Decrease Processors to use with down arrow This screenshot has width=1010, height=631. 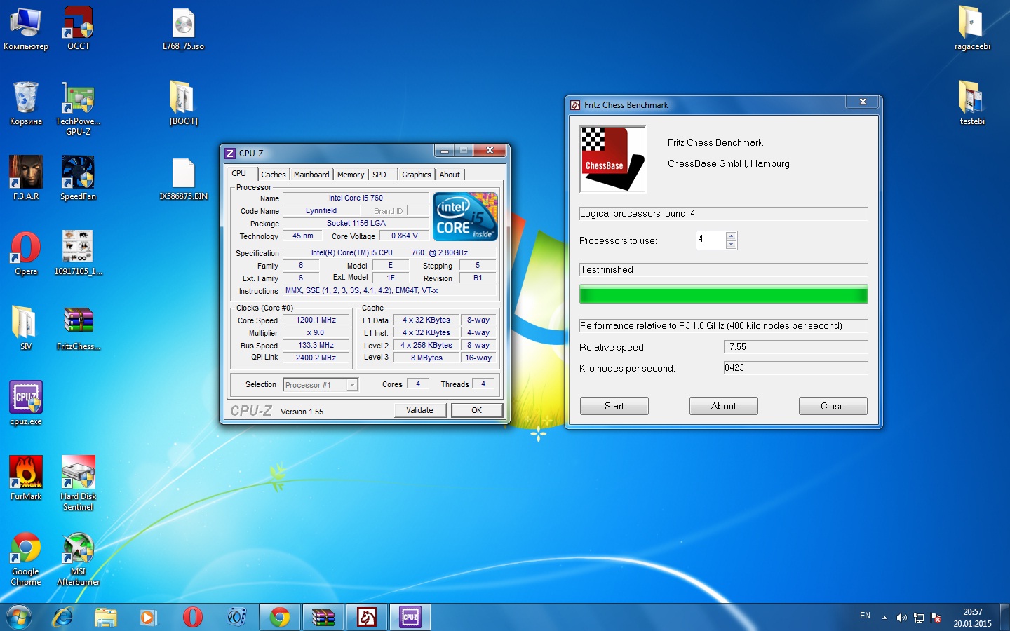coord(732,245)
